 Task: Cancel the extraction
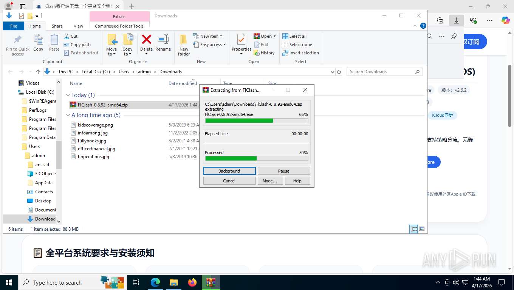[229, 181]
